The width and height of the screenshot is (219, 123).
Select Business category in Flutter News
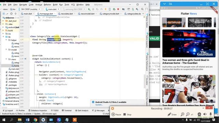(200, 22)
